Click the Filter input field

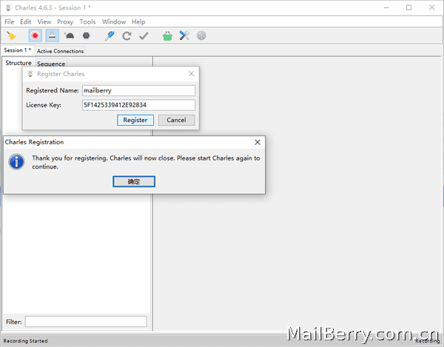coord(86,322)
